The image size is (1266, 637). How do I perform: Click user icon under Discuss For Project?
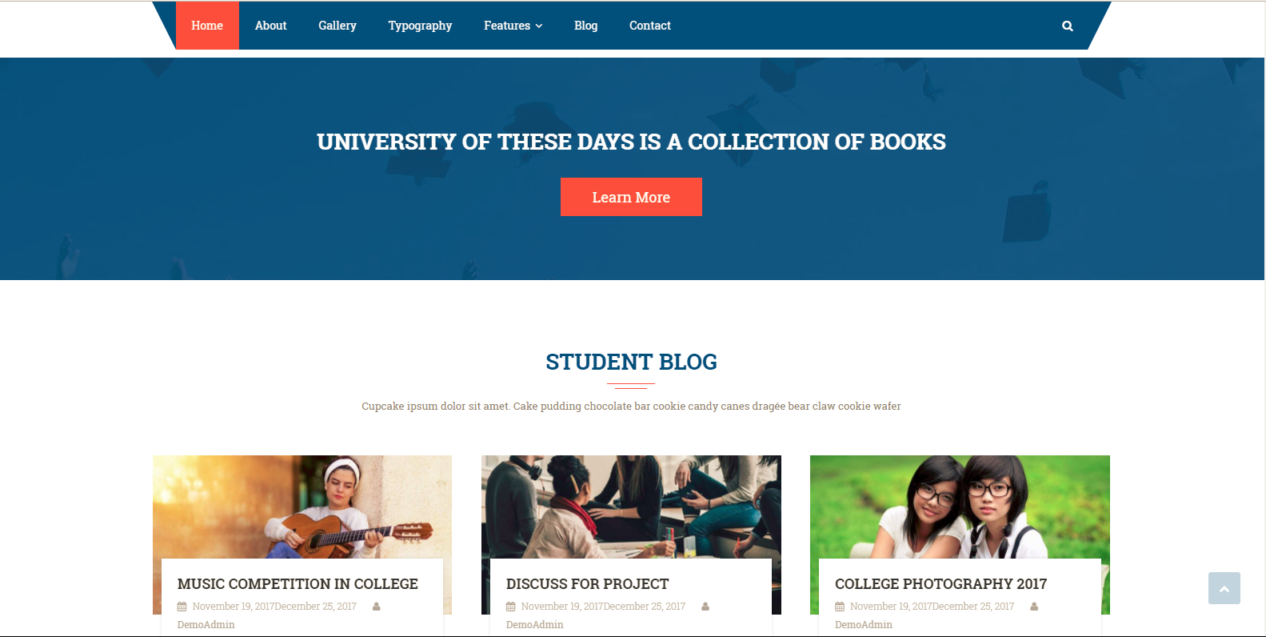(705, 607)
